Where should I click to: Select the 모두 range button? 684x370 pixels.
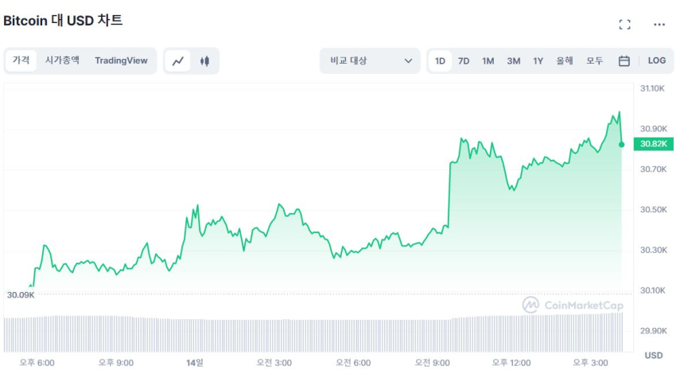tap(595, 60)
